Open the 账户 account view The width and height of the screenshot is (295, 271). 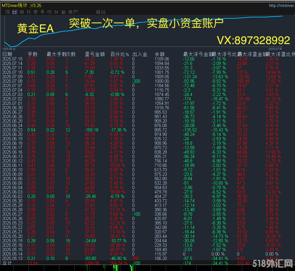(73, 12)
